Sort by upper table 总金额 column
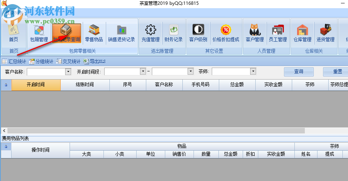 click(237, 85)
